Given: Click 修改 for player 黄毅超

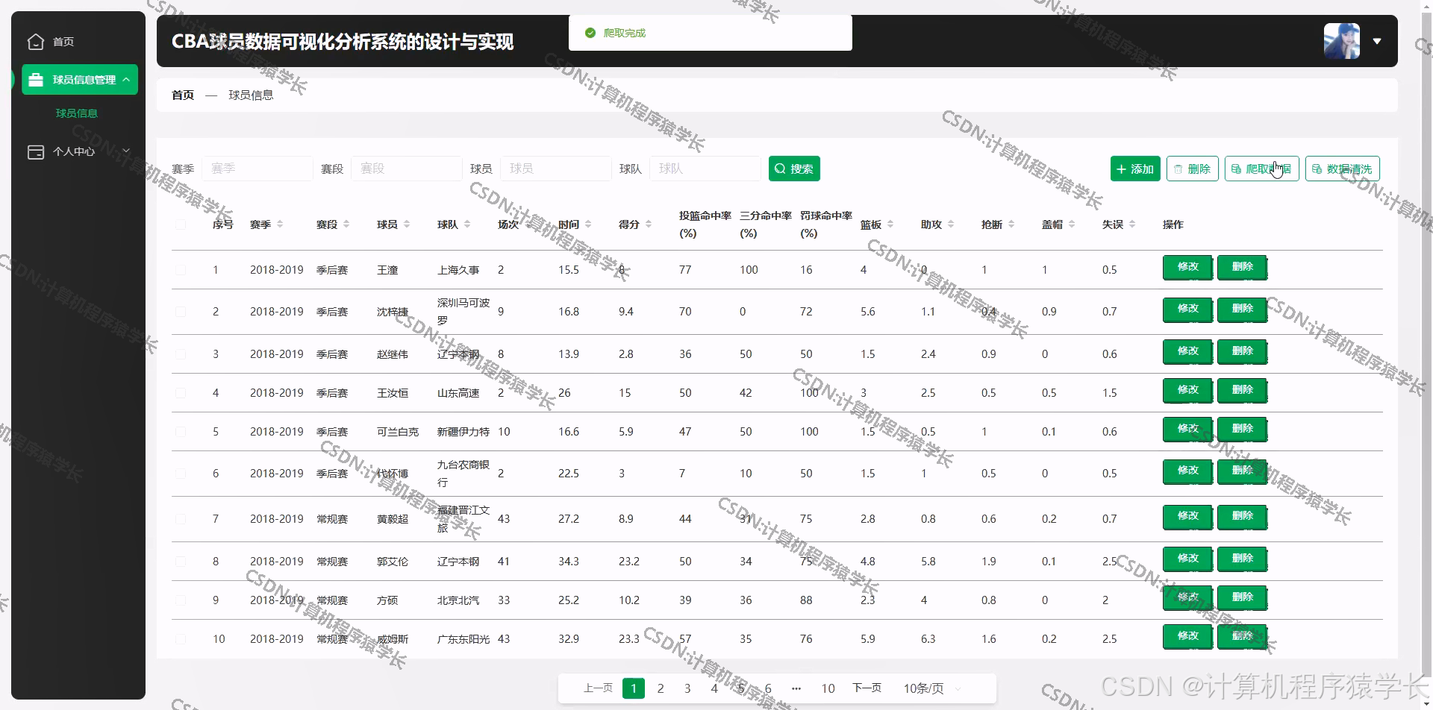Looking at the screenshot, I should point(1187,516).
